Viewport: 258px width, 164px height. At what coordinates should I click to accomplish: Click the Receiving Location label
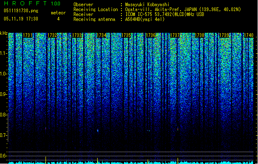point(96,9)
